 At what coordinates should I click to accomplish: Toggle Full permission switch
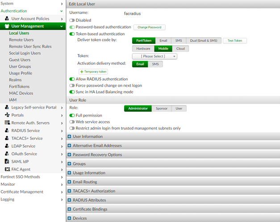tap(72, 115)
